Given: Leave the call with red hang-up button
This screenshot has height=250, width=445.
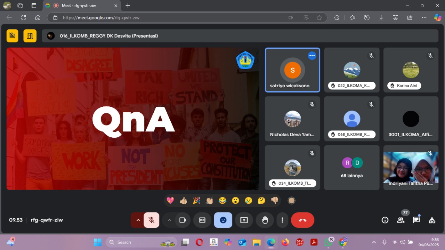Looking at the screenshot, I should pos(302,220).
